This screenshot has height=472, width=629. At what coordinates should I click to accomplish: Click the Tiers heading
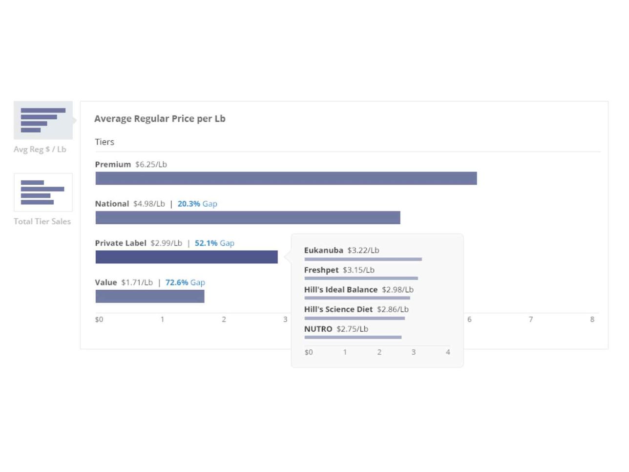click(x=105, y=142)
